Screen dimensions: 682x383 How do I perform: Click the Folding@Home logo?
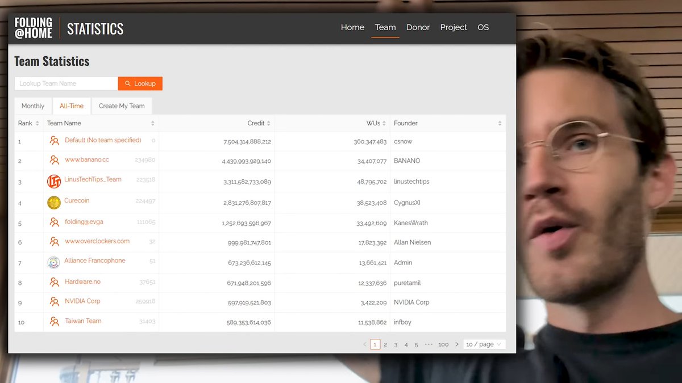(x=34, y=28)
